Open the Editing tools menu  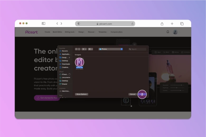click(70, 32)
